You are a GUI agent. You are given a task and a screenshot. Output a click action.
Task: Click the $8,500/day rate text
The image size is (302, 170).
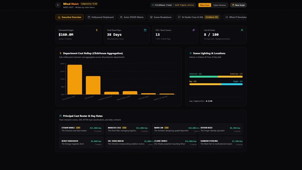(235, 128)
